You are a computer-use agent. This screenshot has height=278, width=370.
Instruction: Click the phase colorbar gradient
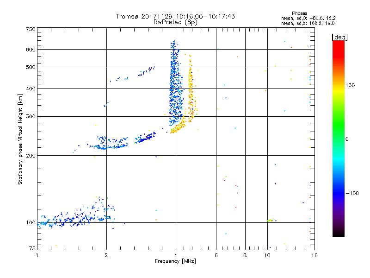click(x=339, y=138)
